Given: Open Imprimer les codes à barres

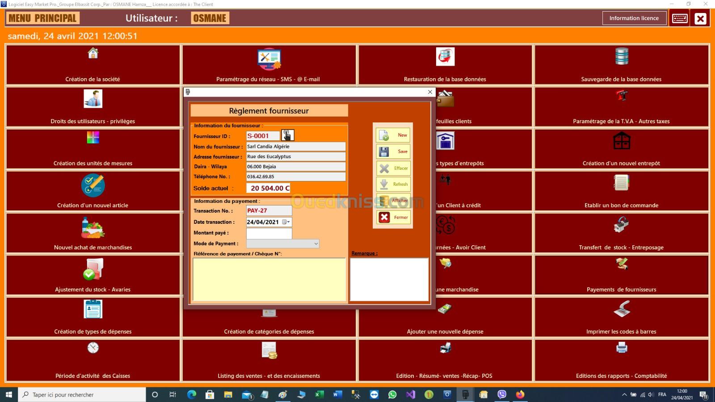Looking at the screenshot, I should [621, 317].
